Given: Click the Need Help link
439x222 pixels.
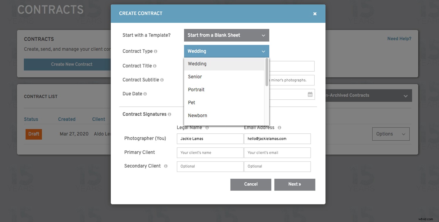Looking at the screenshot, I should (x=399, y=38).
